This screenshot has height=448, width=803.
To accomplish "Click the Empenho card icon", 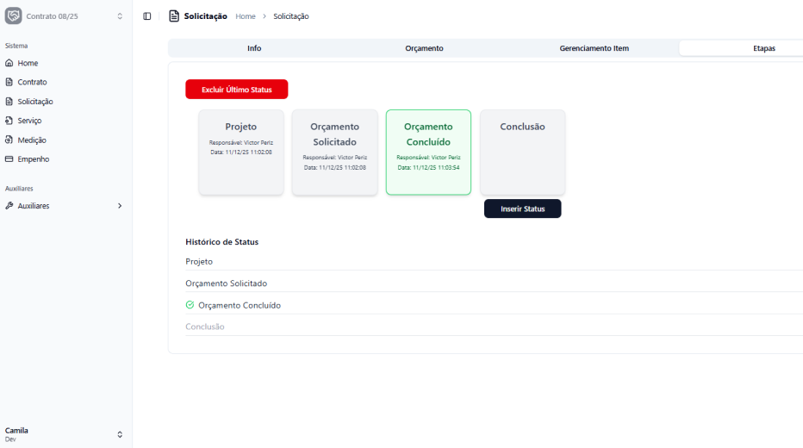I will (9, 159).
